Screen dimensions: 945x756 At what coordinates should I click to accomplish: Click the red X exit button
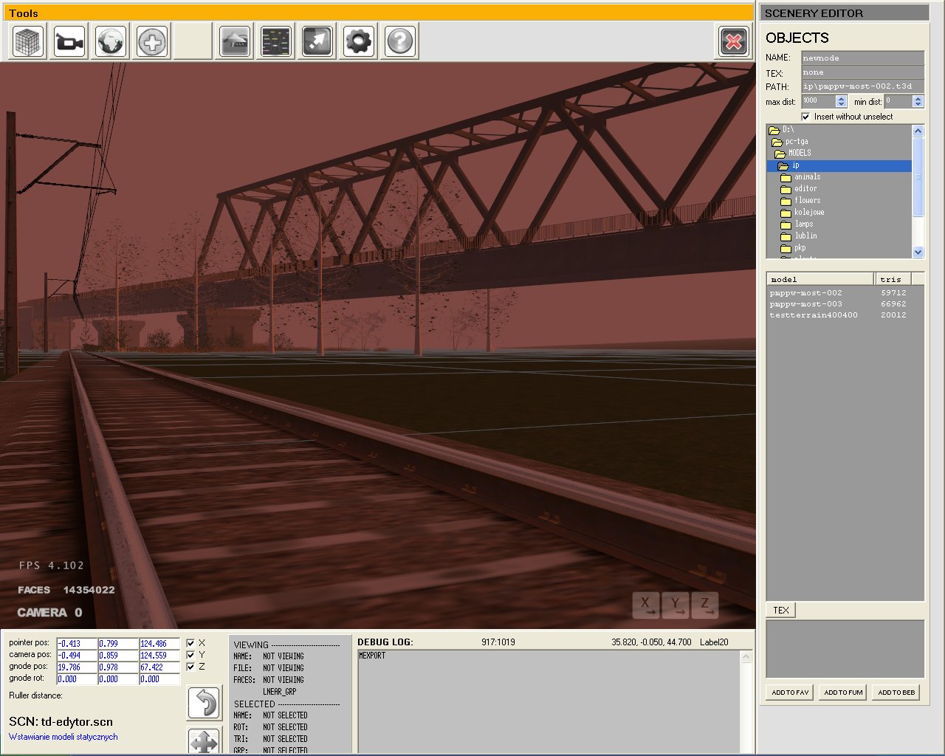click(733, 41)
